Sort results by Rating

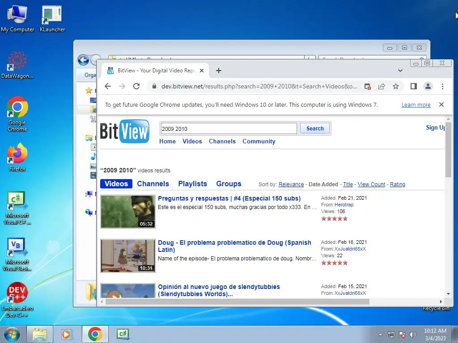point(398,184)
